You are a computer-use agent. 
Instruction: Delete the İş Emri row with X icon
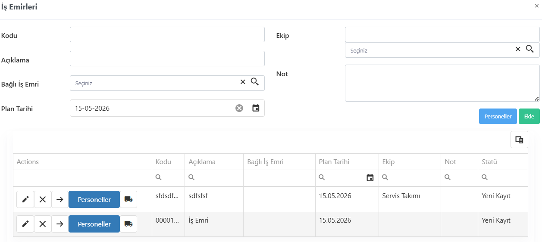(x=42, y=224)
